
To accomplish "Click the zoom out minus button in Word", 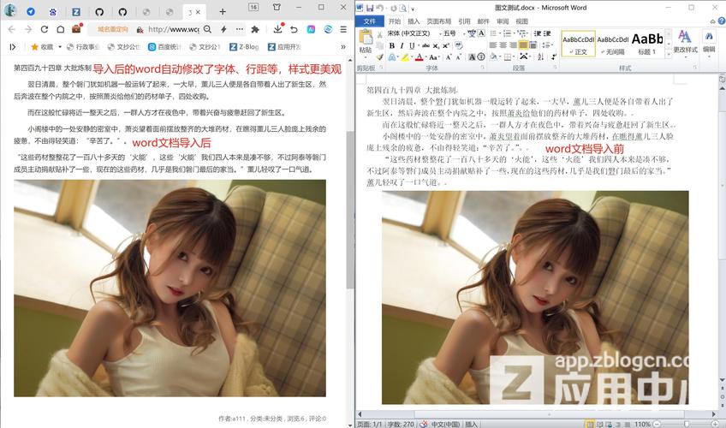I will [656, 424].
